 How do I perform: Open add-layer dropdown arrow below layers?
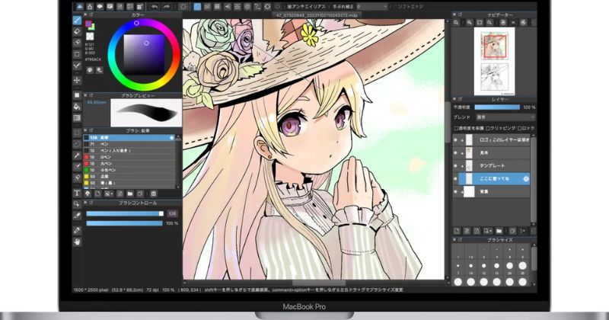tap(488, 231)
